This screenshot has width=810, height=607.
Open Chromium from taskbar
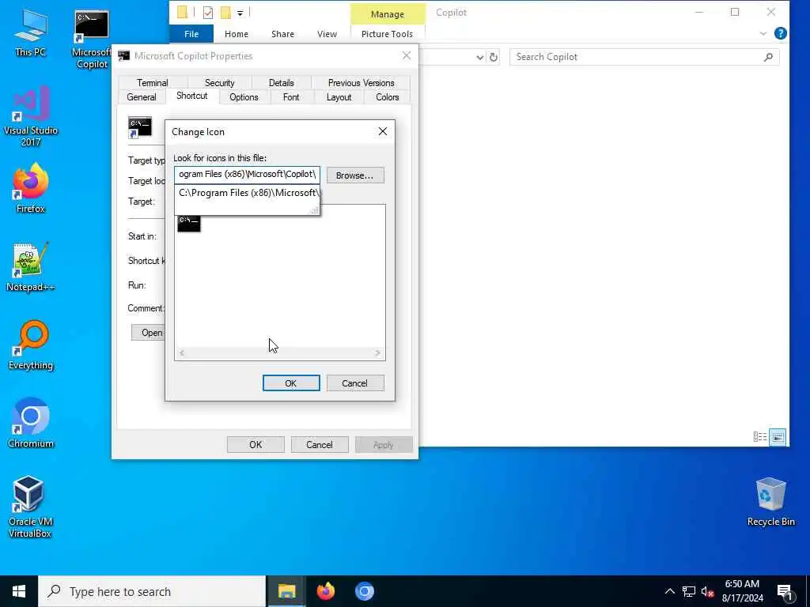coord(364,591)
